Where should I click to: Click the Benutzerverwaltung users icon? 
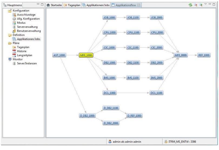click(x=14, y=31)
